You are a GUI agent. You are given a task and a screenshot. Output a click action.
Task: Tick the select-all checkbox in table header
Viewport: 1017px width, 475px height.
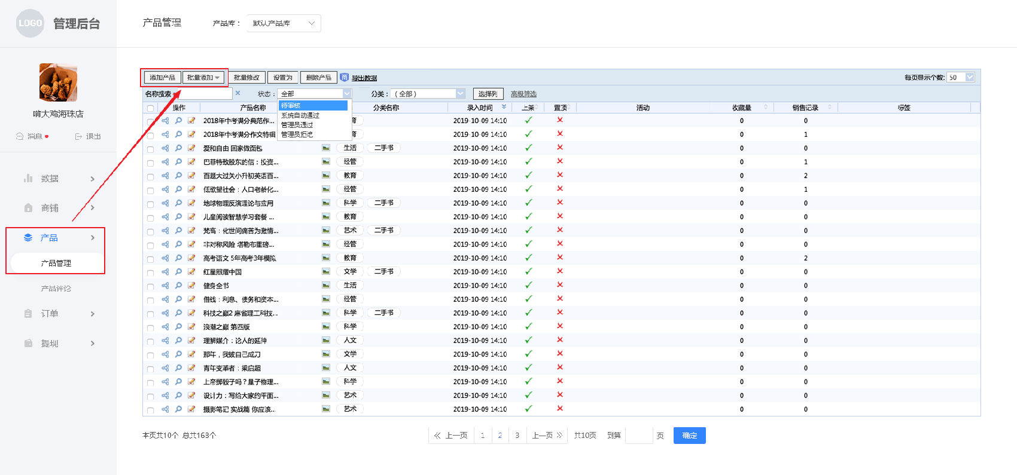pyautogui.click(x=150, y=108)
